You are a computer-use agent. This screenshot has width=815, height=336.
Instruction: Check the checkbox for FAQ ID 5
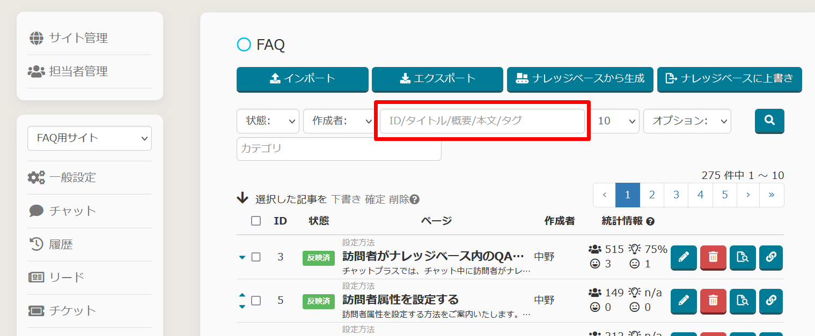click(x=256, y=301)
